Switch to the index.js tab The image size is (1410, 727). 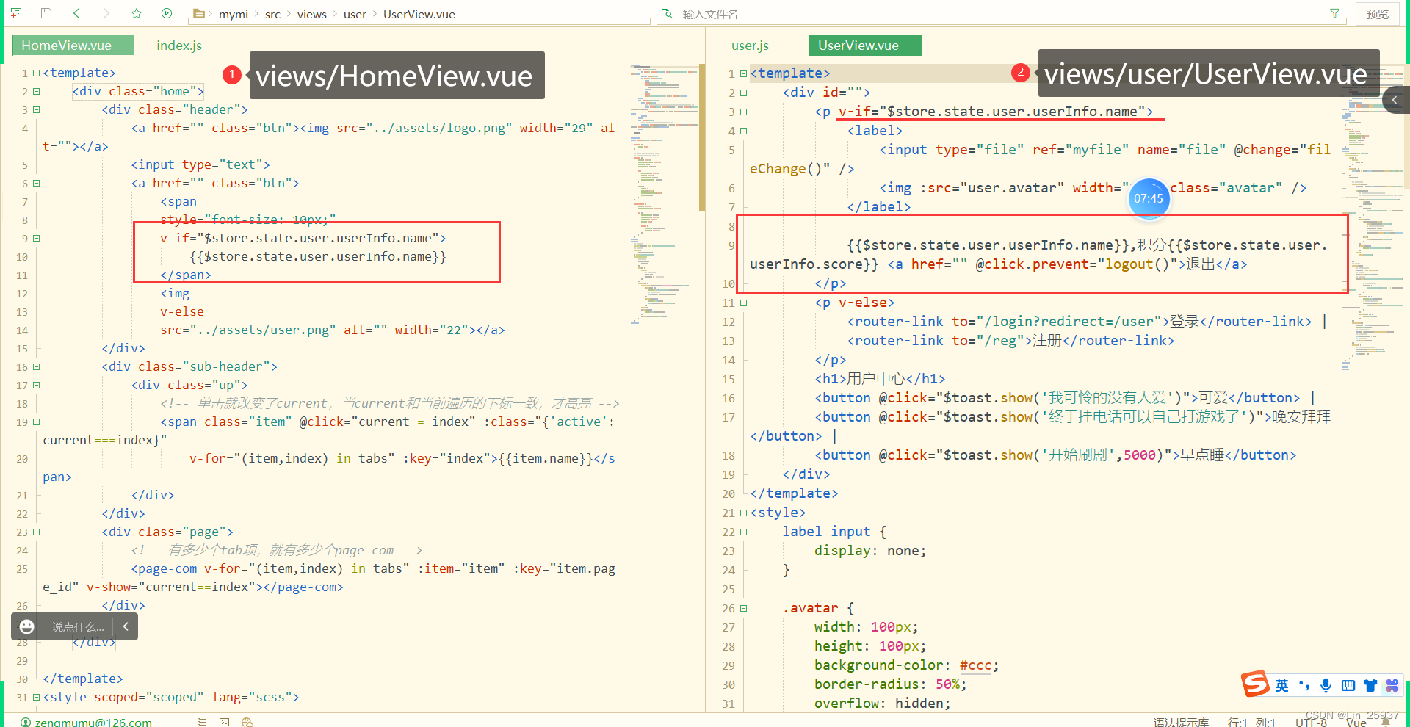pos(179,46)
